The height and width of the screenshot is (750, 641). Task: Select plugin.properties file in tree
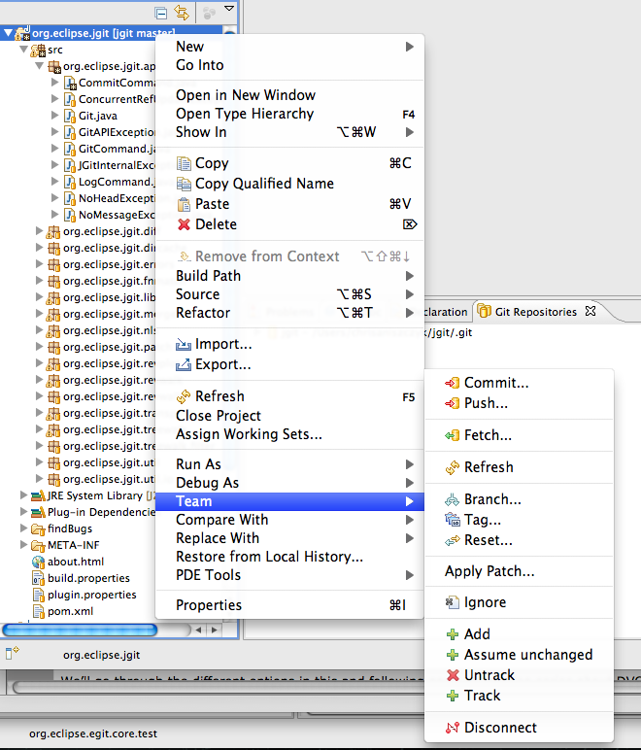click(x=91, y=595)
